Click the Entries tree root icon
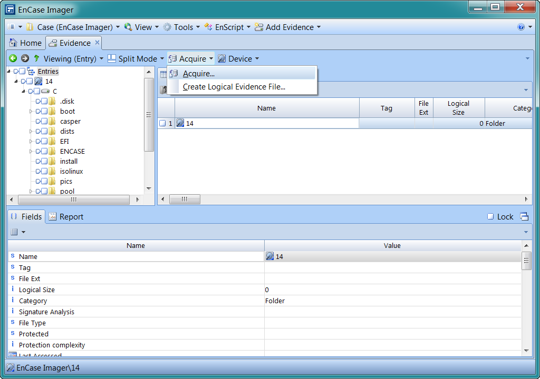The image size is (540, 379). [x=31, y=71]
